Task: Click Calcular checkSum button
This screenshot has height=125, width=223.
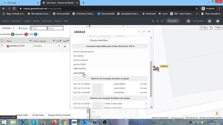Action: (x=99, y=40)
